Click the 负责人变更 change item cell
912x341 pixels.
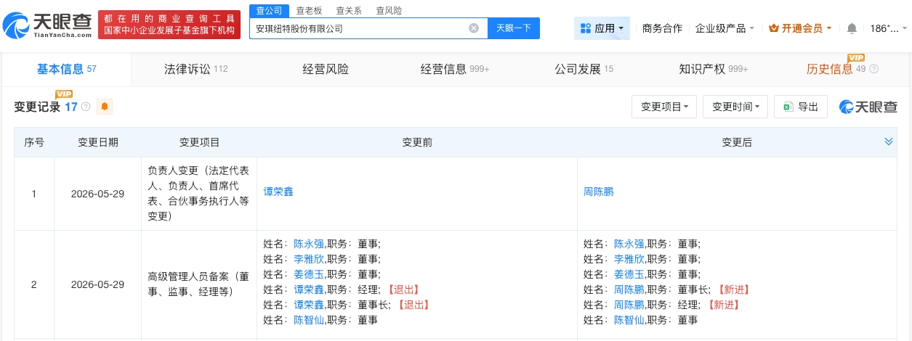[199, 194]
